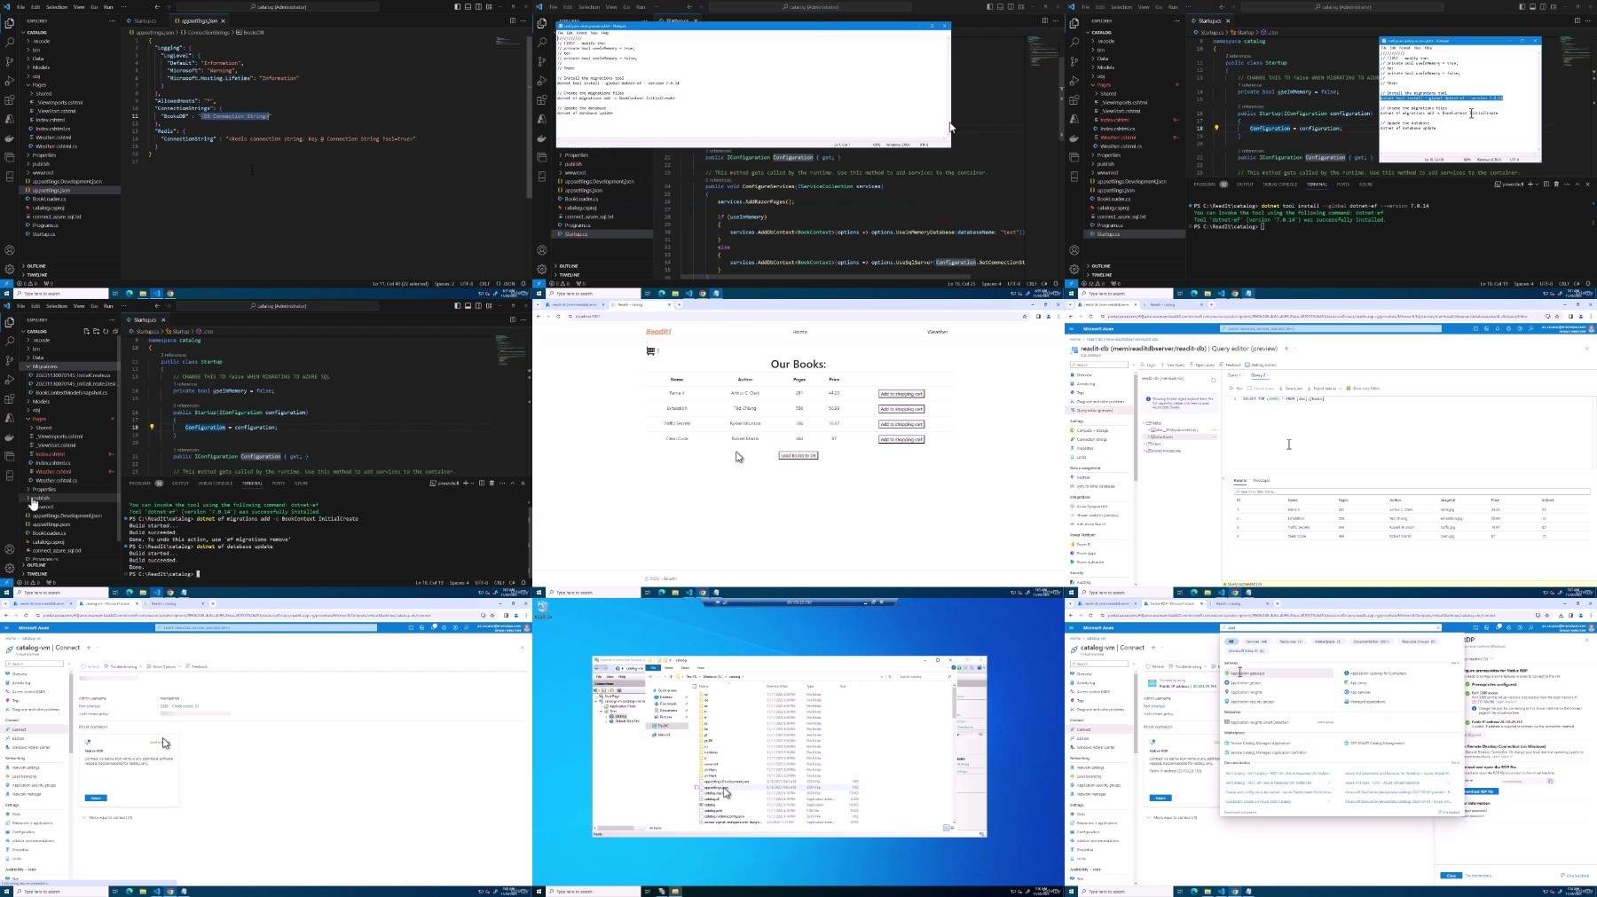The width and height of the screenshot is (1597, 897).
Task: Kill the terminal showing dotnet ef database update
Action: tap(492, 483)
